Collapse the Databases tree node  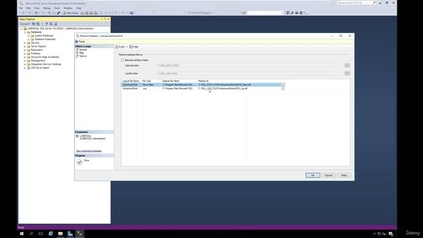click(24, 32)
